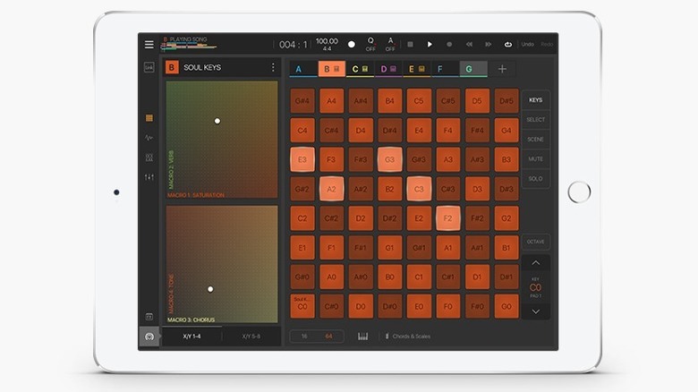Toggle the Quantize Q OFF switch
The width and height of the screenshot is (698, 392).
pos(370,44)
